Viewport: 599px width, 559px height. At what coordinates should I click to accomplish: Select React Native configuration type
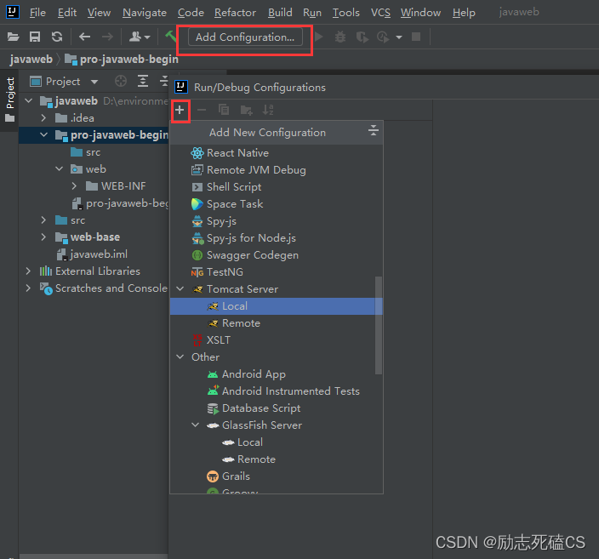277,153
